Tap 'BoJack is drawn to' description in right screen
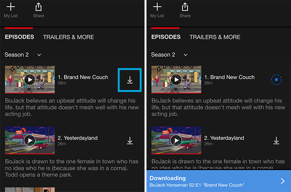 click(218, 164)
